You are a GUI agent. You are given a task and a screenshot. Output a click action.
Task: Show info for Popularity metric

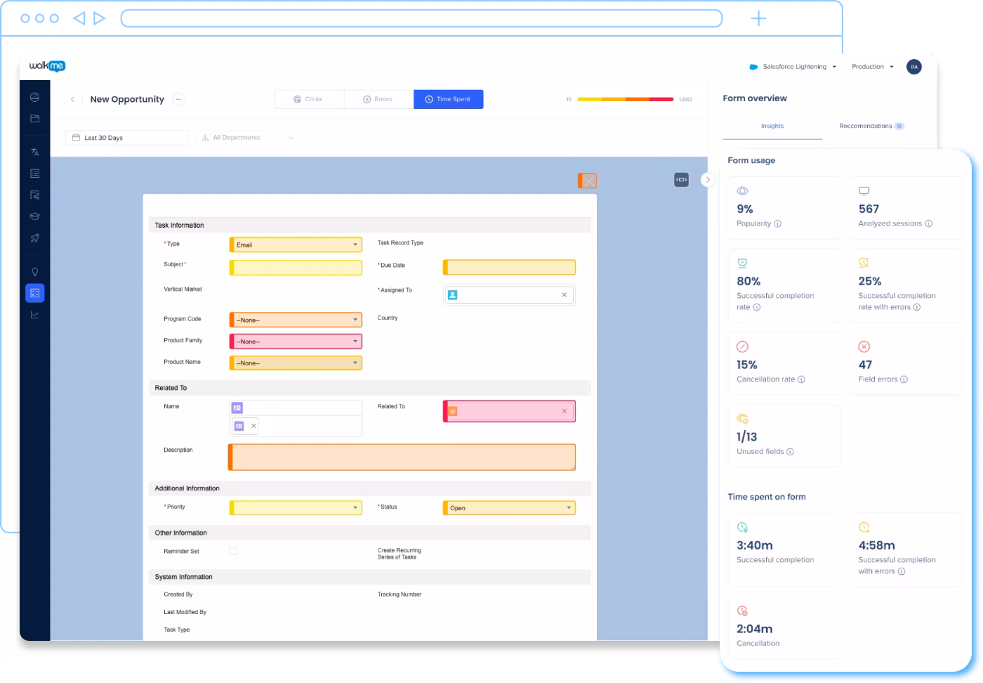[777, 223]
